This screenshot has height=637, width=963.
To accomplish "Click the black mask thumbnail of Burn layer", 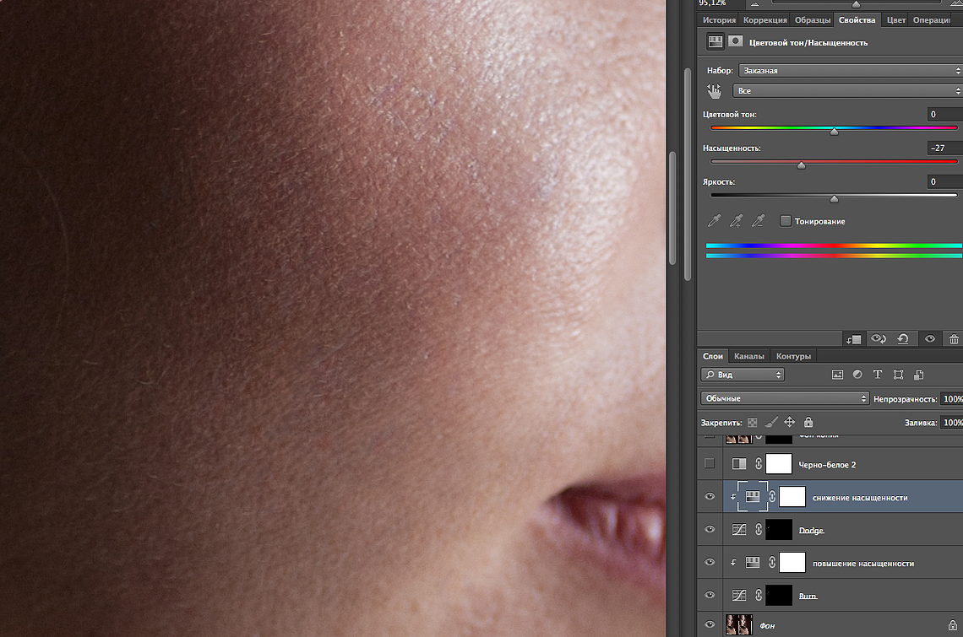I will (x=779, y=595).
